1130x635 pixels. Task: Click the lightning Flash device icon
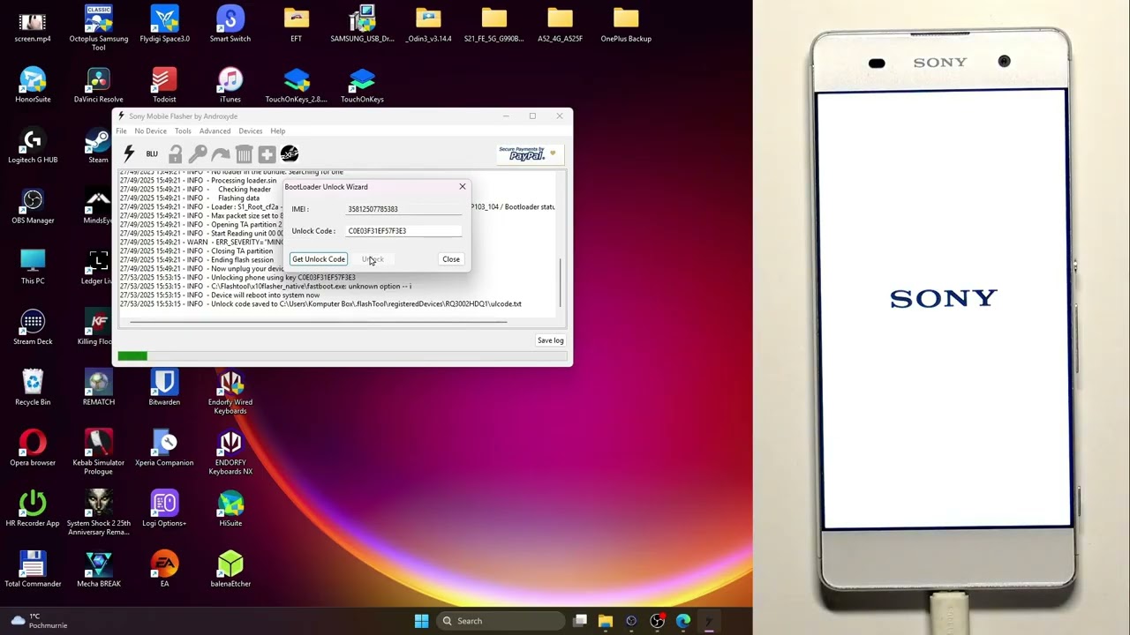coord(129,153)
